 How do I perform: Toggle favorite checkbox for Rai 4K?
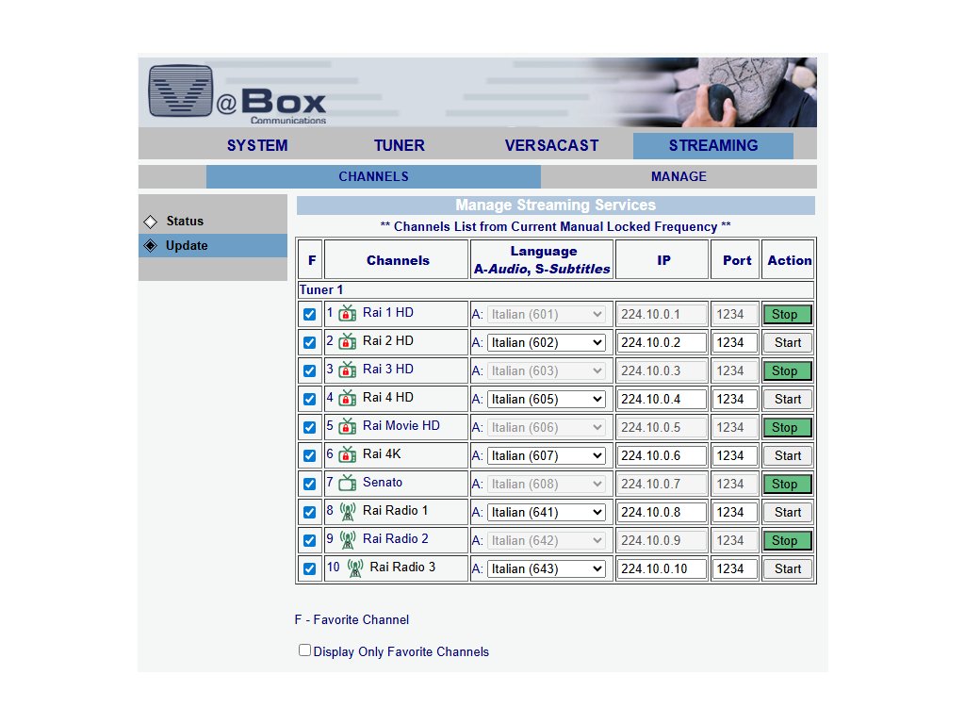click(309, 456)
